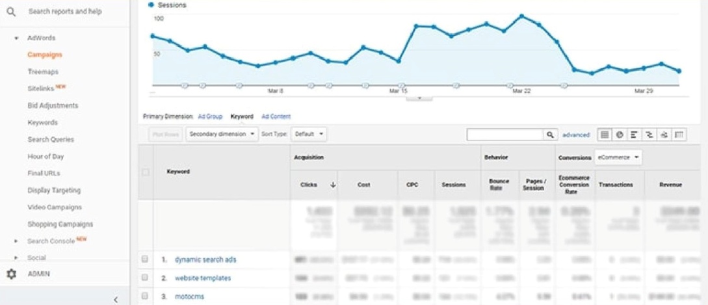Screen dimensions: 708x305
Task: Open the Term cloud view
Action: point(664,135)
